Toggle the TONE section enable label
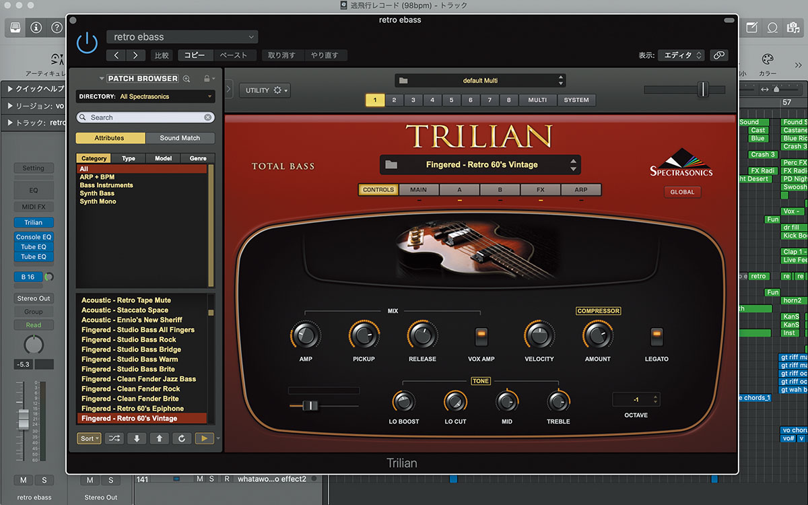Viewport: 808px width, 505px height. [481, 381]
